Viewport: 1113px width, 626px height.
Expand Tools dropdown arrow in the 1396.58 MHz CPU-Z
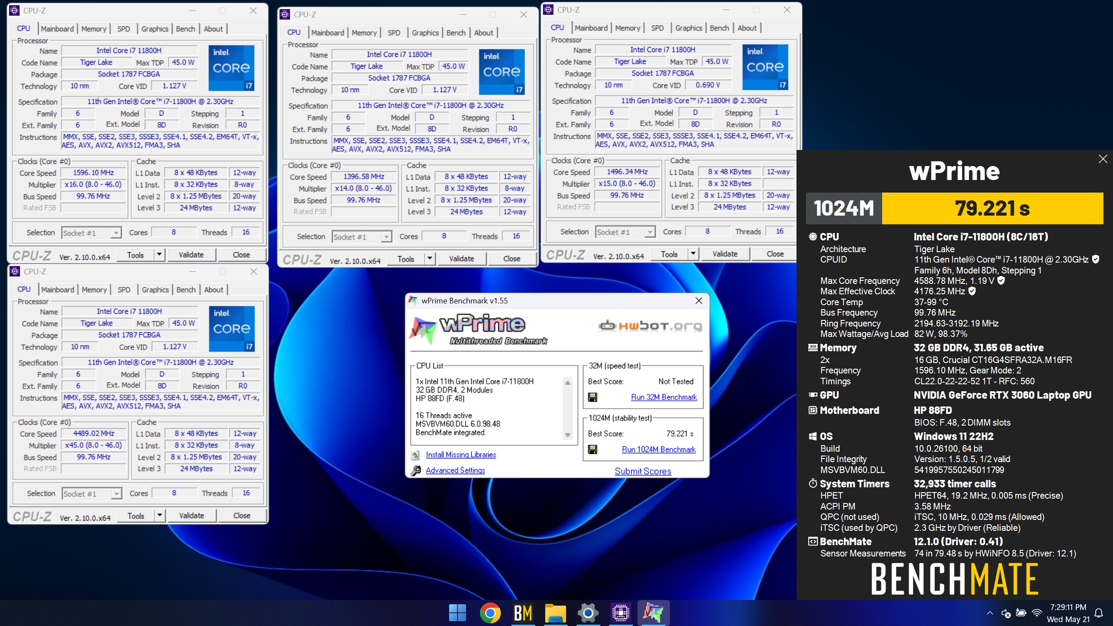coord(430,259)
